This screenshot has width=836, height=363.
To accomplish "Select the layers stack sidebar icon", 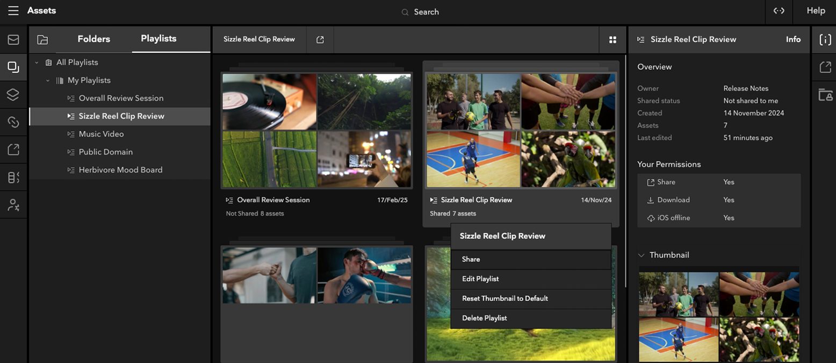I will pos(13,95).
